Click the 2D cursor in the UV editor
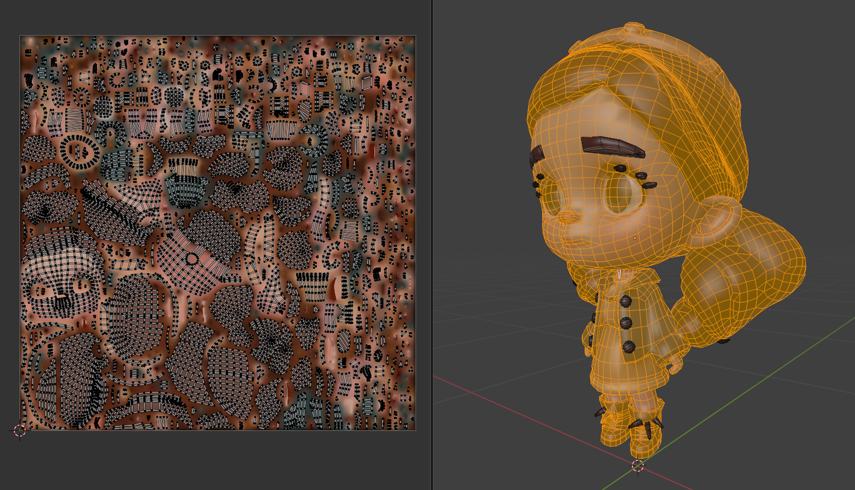This screenshot has height=490, width=855. pyautogui.click(x=20, y=430)
